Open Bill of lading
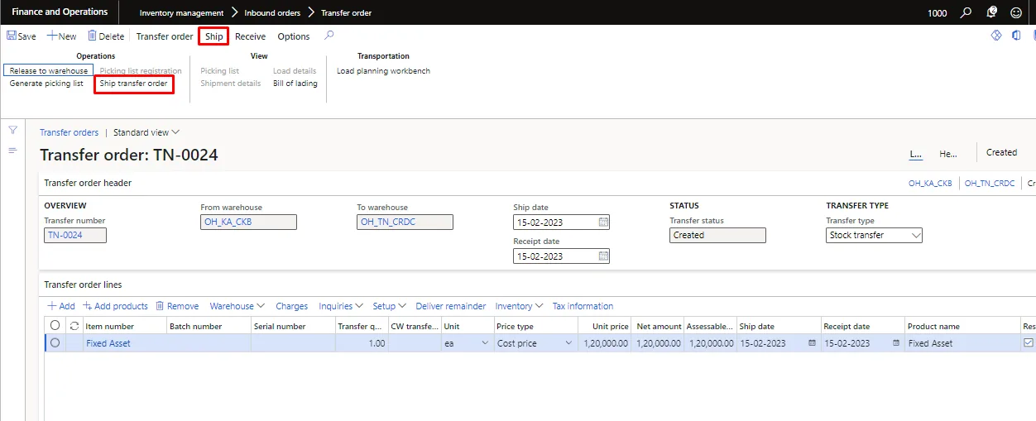1036x421 pixels. [295, 84]
